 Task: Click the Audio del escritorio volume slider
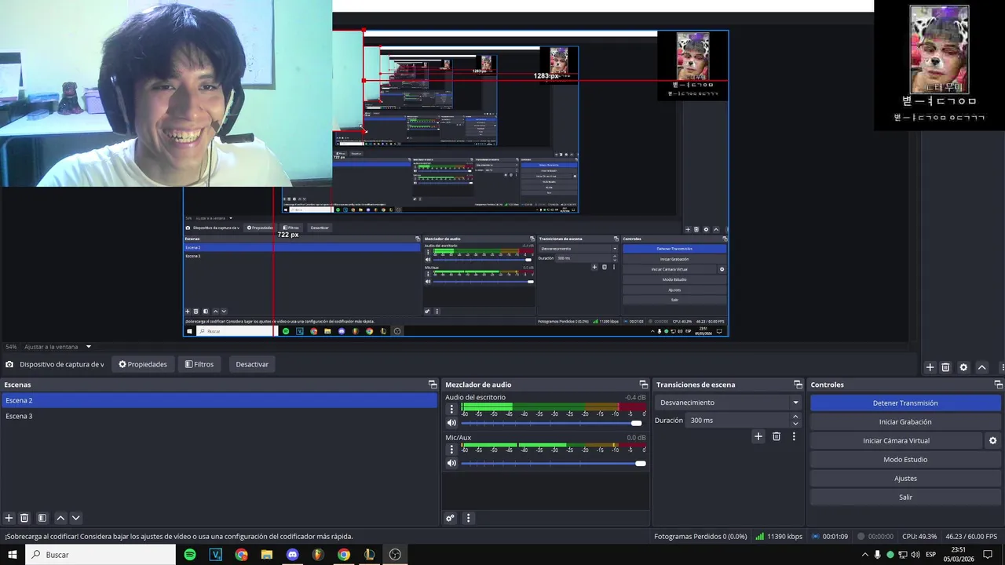(x=552, y=423)
